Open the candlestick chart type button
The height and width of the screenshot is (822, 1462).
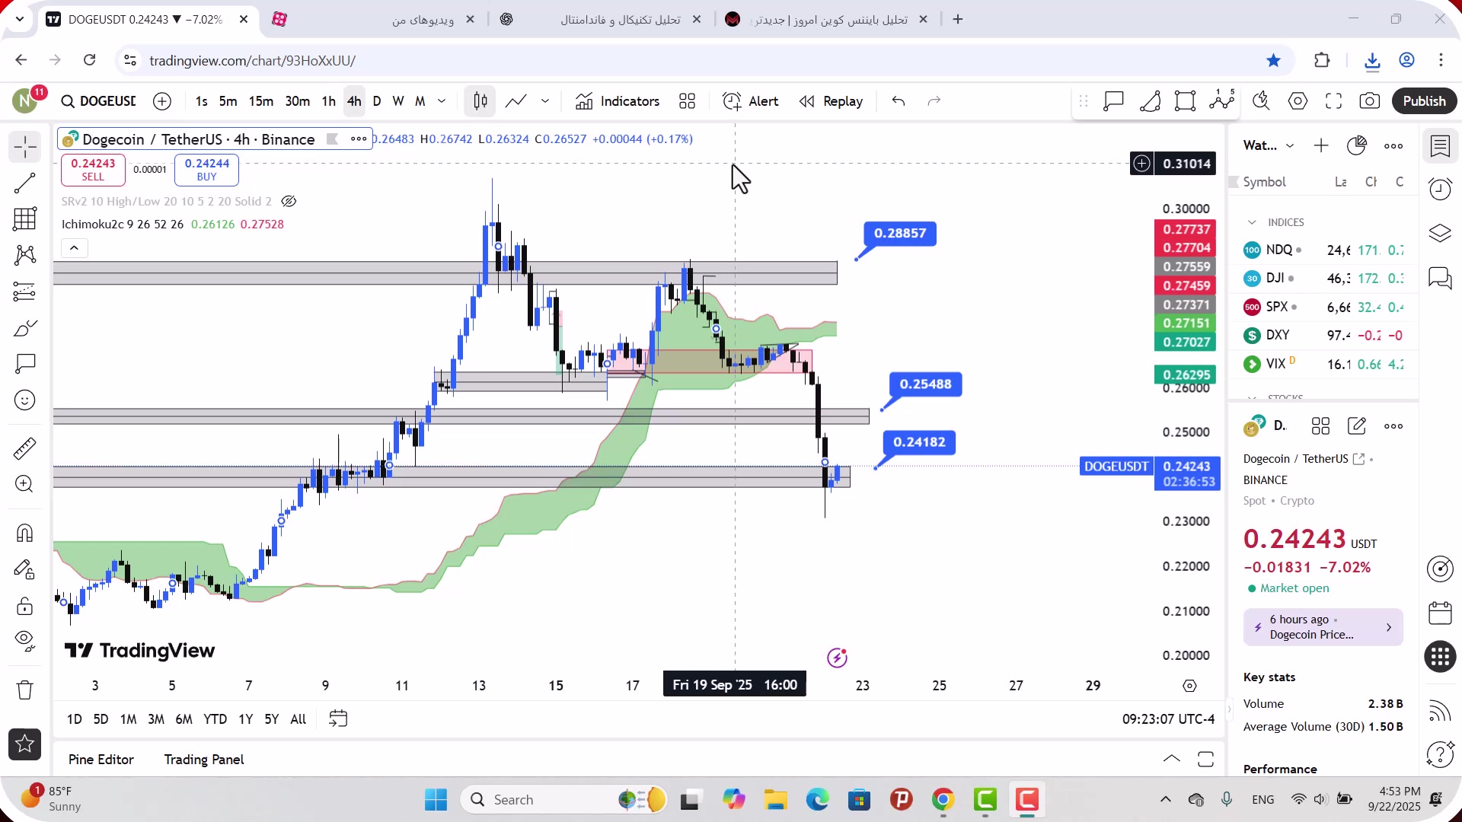click(480, 101)
